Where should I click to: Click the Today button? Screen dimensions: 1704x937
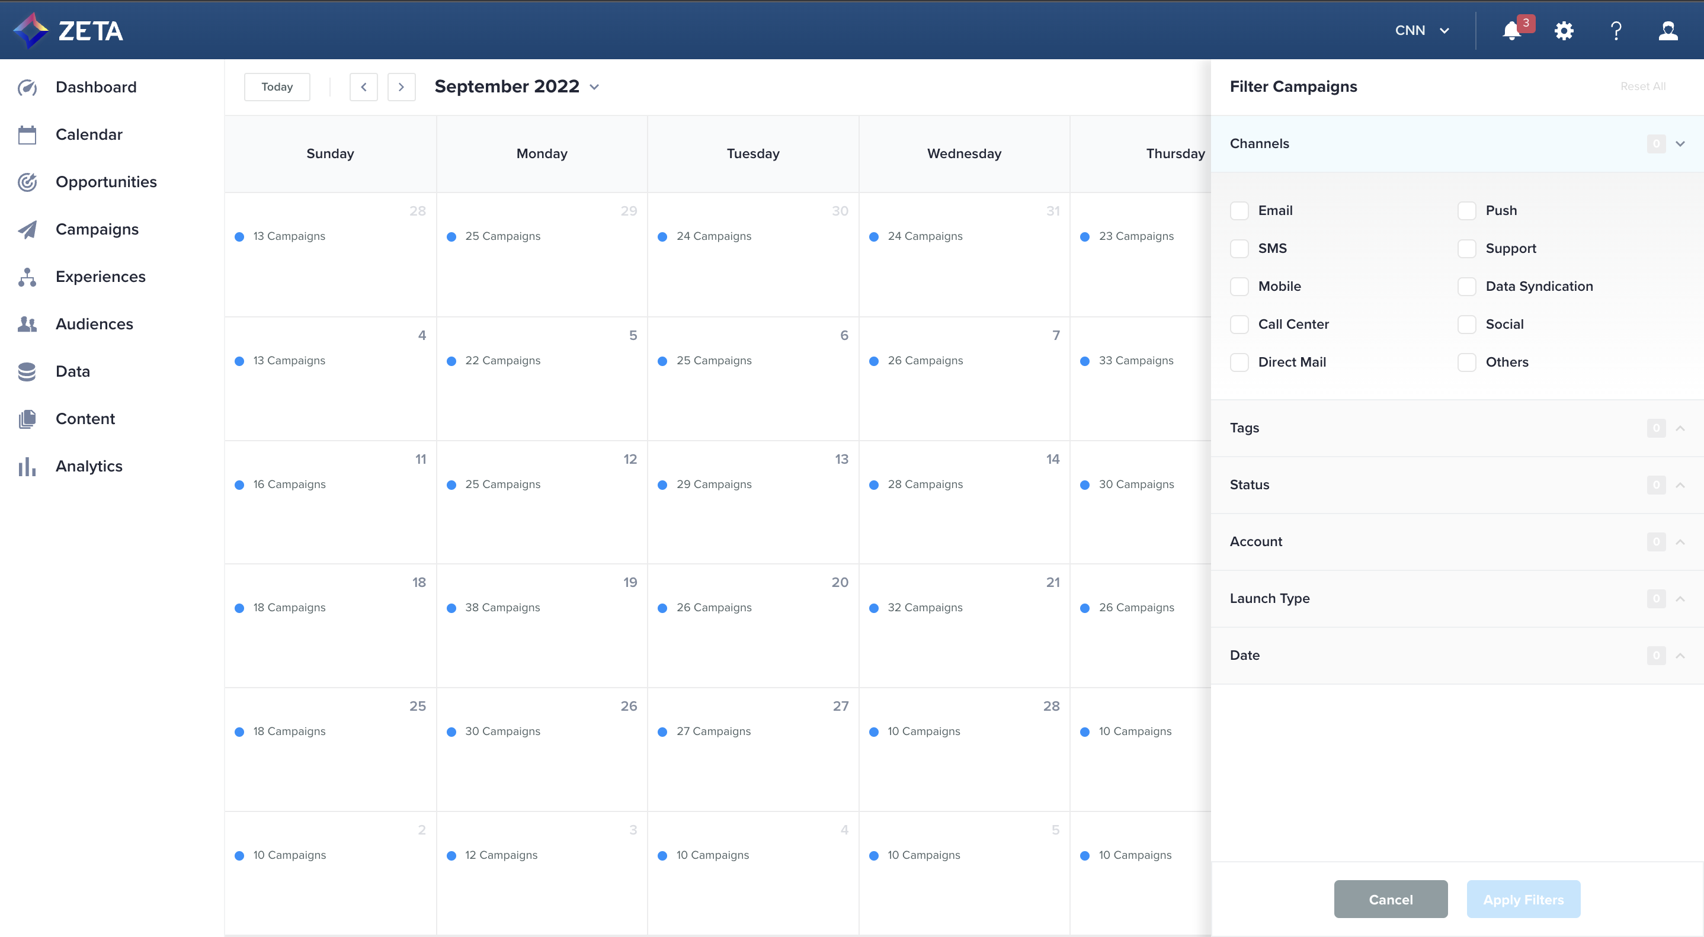tap(277, 86)
